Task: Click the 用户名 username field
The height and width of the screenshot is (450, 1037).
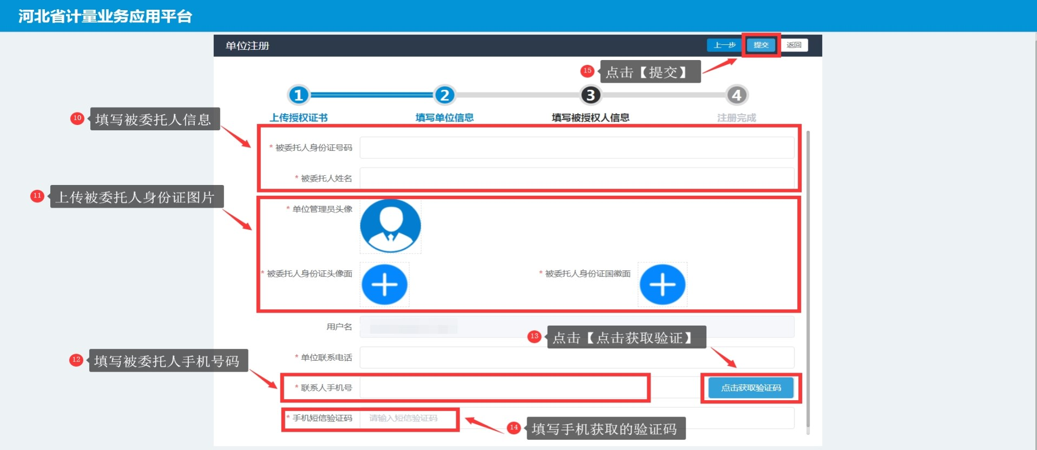Action: pos(576,327)
